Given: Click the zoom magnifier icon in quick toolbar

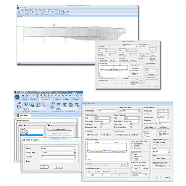Looking at the screenshot, I should pyautogui.click(x=41, y=95).
